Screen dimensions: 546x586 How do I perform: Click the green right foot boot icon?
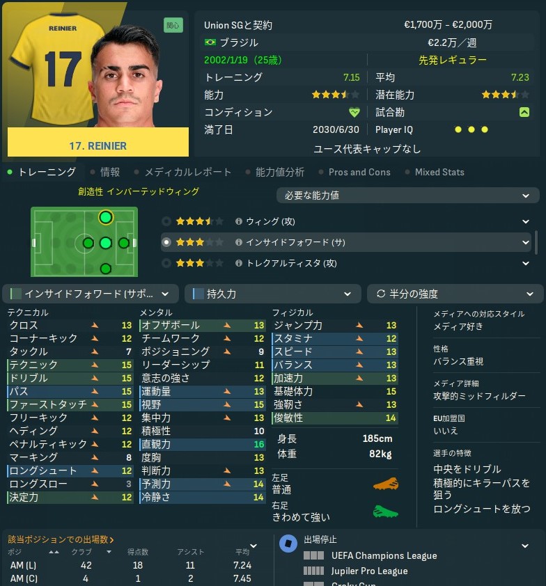(386, 512)
